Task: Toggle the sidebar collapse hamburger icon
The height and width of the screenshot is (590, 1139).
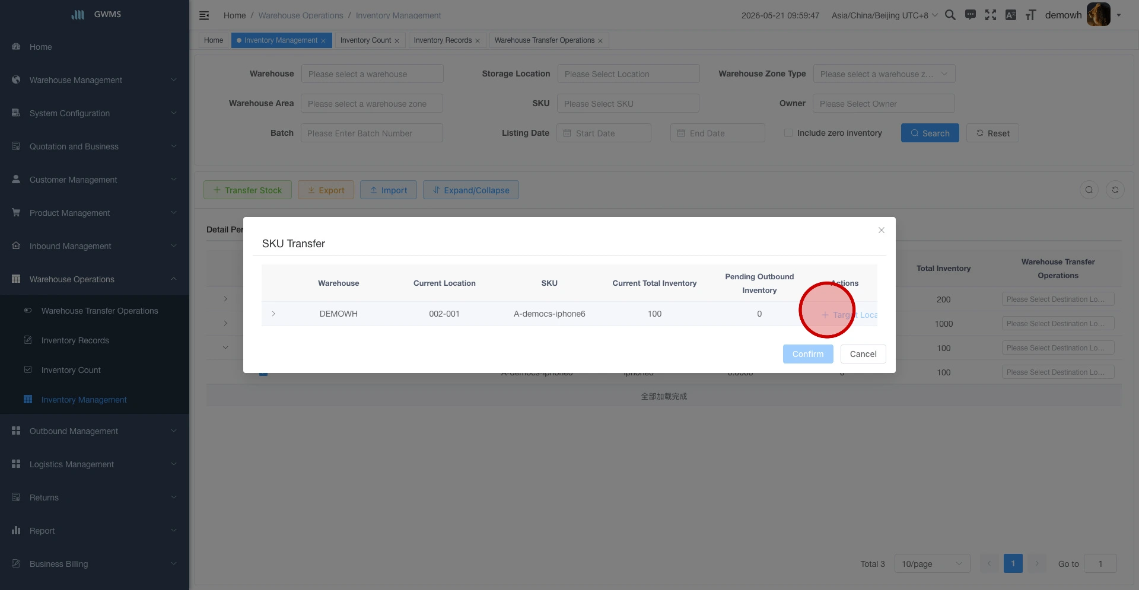Action: 204,15
